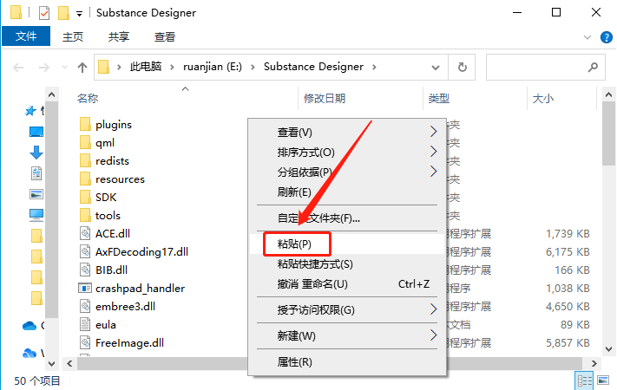Switch to large icons view layout
This screenshot has width=617, height=390.
(x=603, y=380)
